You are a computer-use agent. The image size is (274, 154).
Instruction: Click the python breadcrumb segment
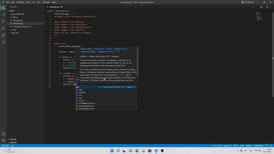[x=50, y=11]
